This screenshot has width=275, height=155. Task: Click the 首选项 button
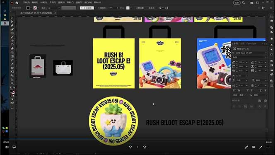pyautogui.click(x=152, y=8)
